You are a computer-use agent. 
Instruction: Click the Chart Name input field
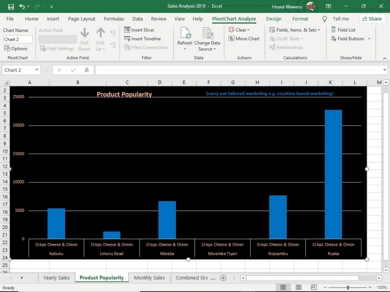tap(18, 39)
